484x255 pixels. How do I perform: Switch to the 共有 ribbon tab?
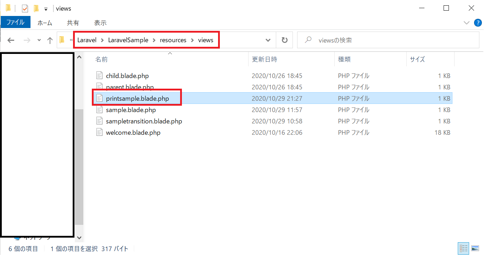click(x=73, y=23)
